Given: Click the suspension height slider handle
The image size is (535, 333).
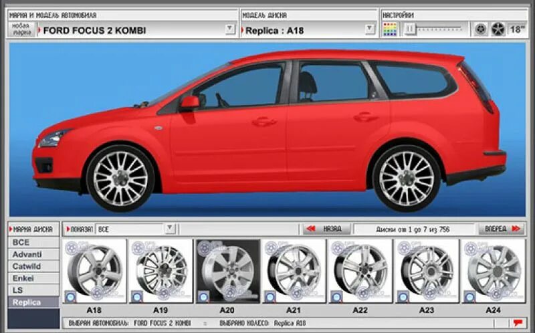Looking at the screenshot, I should [410, 29].
